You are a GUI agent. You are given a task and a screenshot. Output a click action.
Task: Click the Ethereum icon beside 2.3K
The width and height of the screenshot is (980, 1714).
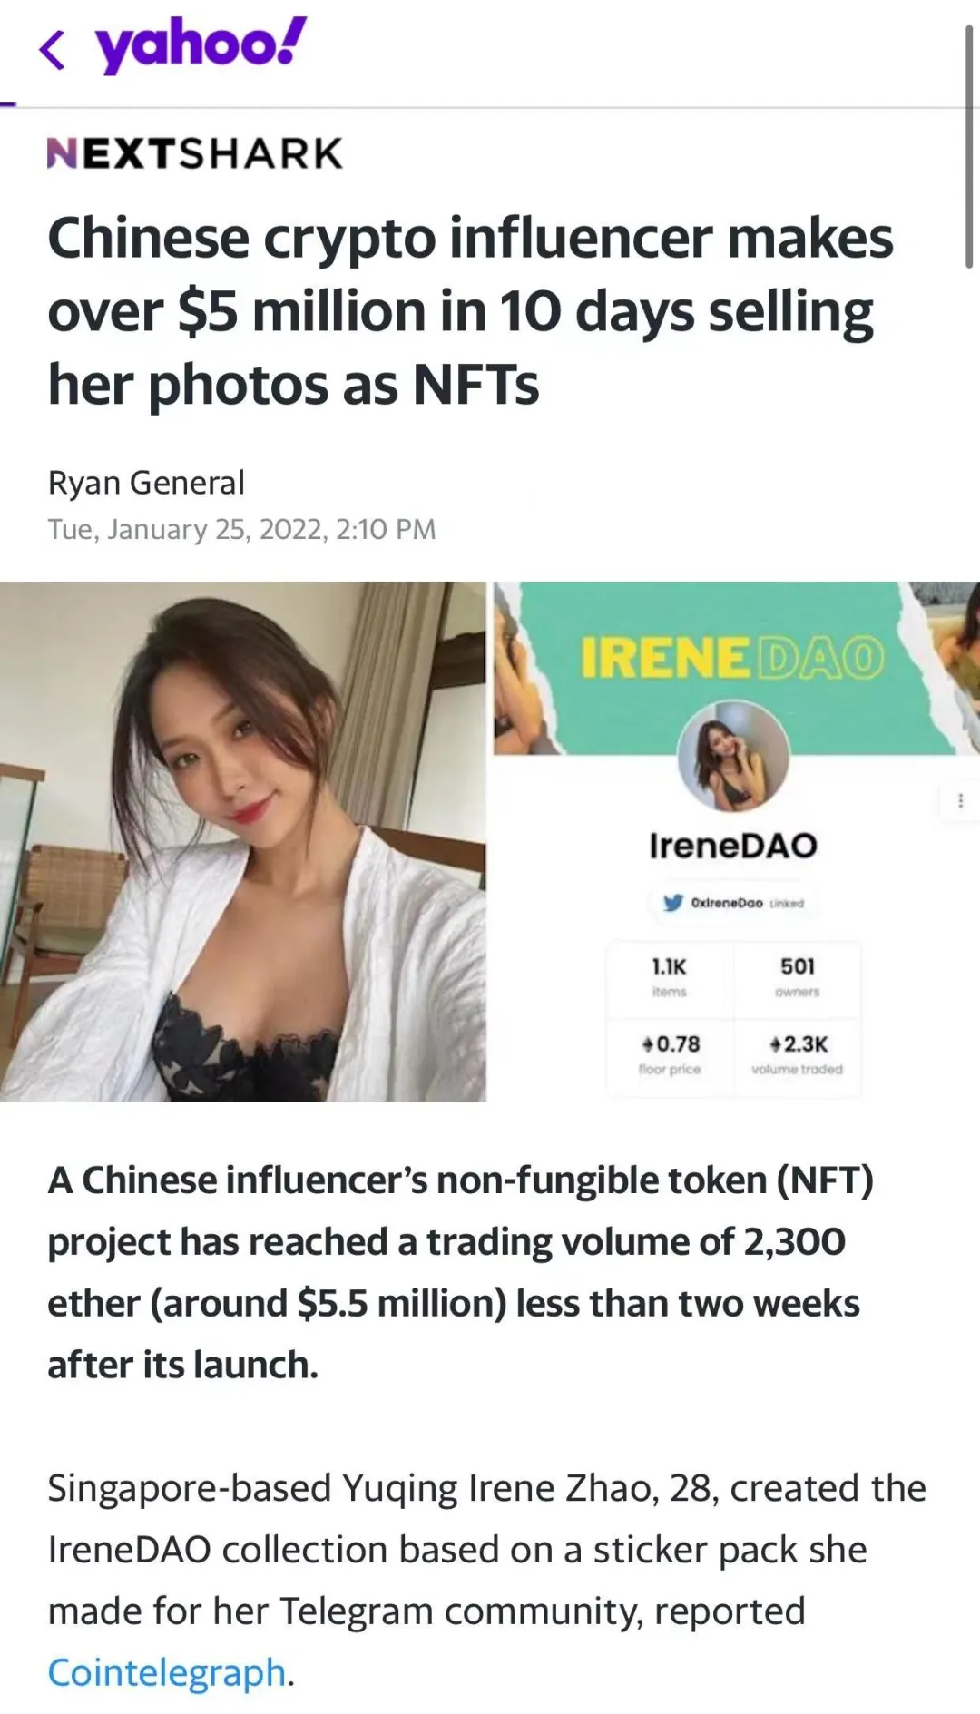tap(775, 1045)
